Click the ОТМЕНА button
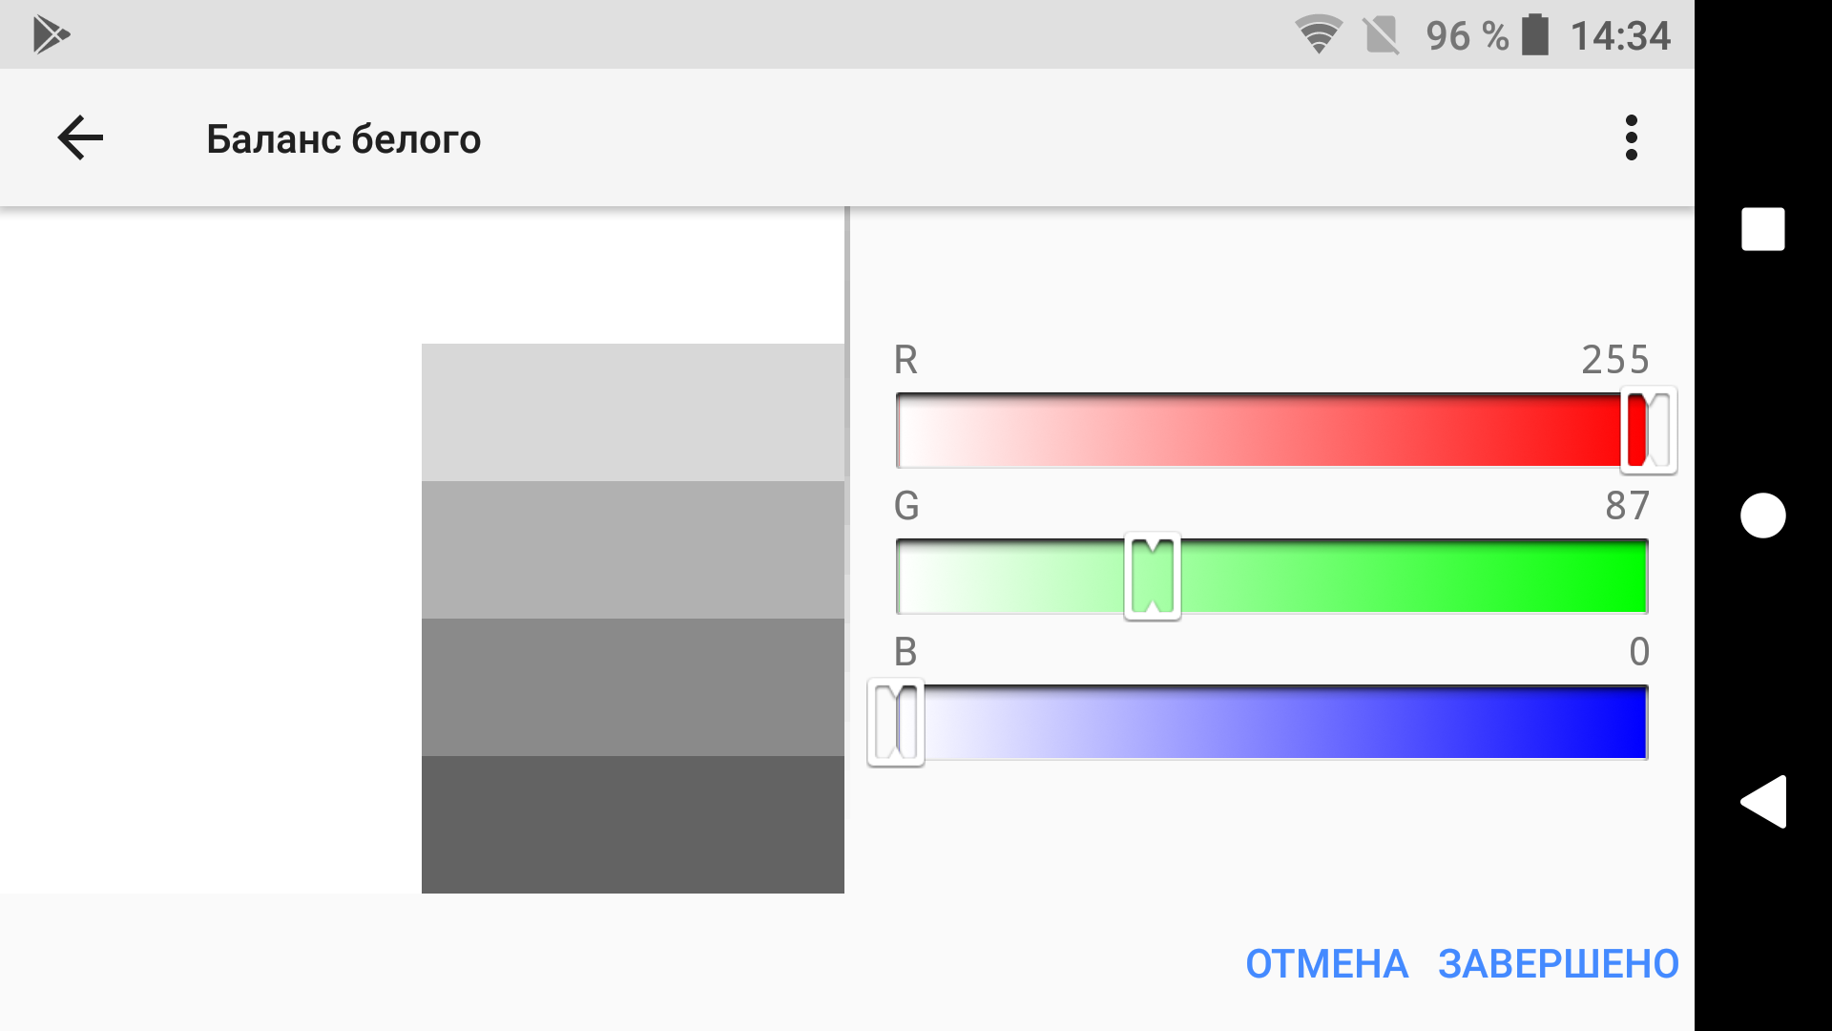This screenshot has width=1832, height=1031. coord(1326,964)
